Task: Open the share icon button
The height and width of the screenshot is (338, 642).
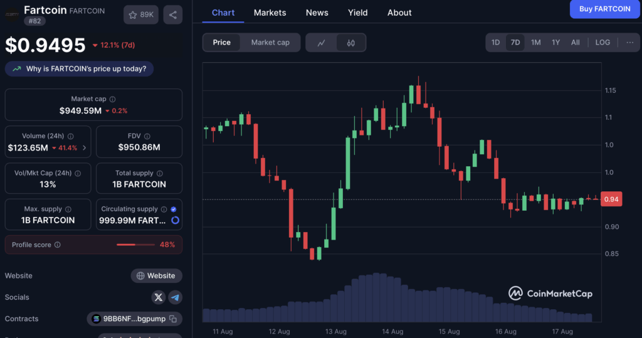Action: coord(173,15)
